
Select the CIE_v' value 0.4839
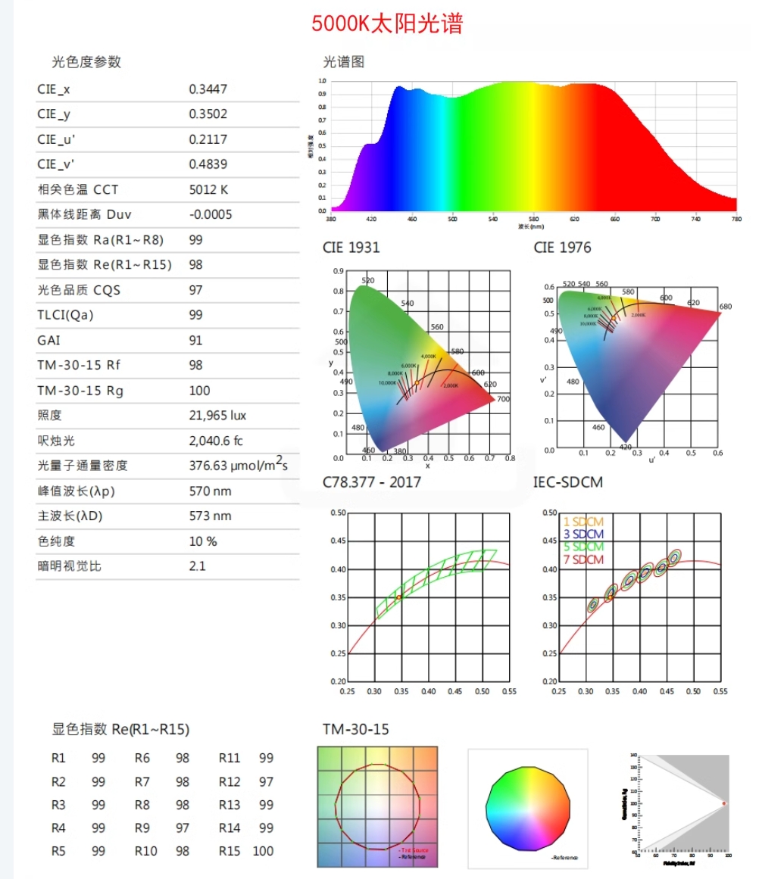point(208,164)
